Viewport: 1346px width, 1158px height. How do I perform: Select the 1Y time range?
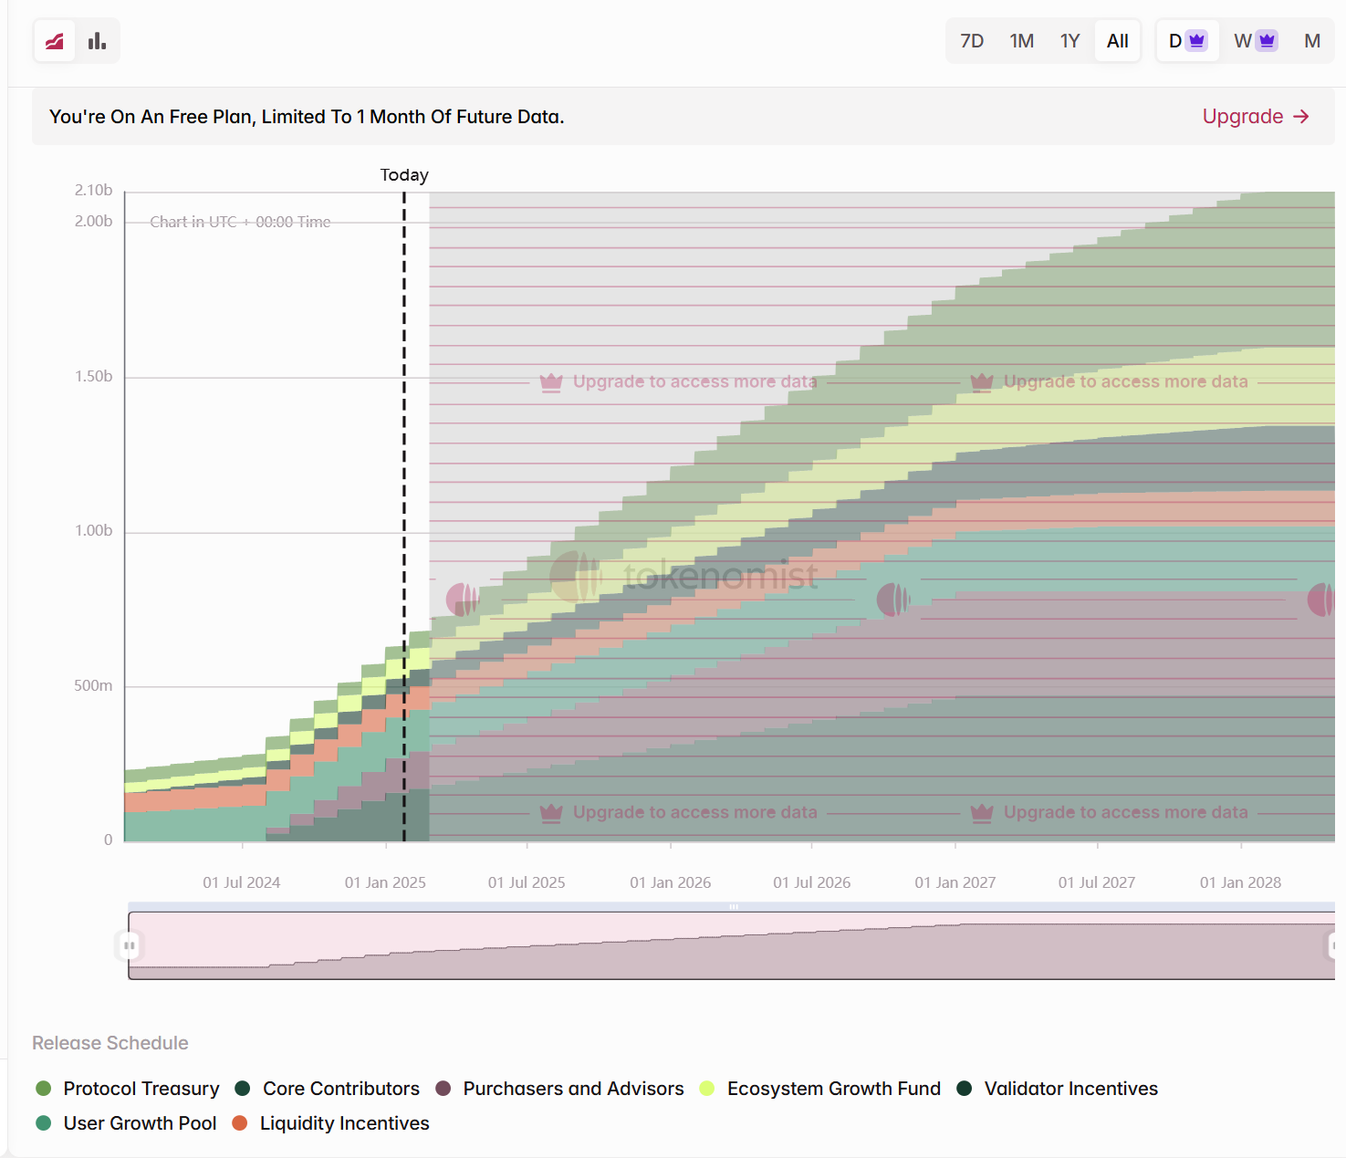[1069, 41]
